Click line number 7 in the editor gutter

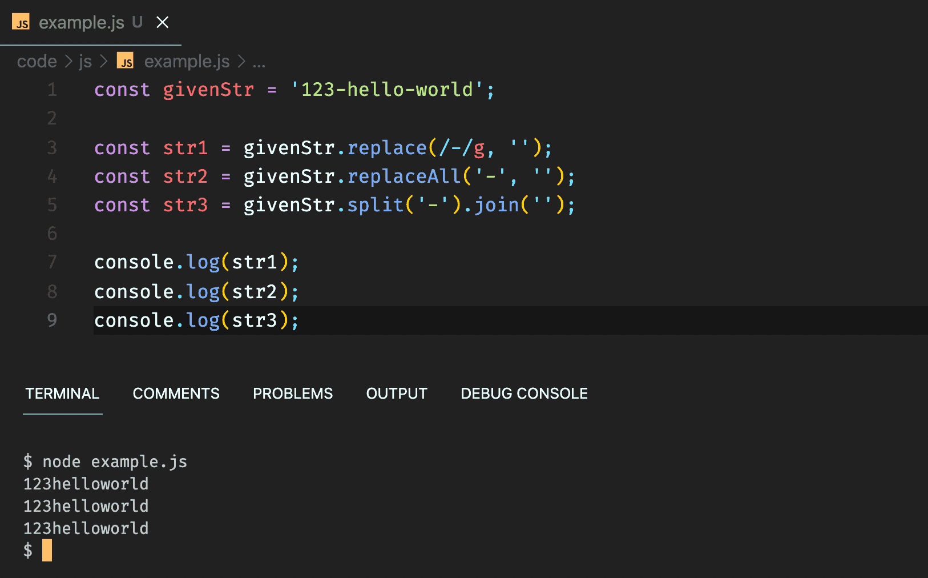pyautogui.click(x=51, y=262)
